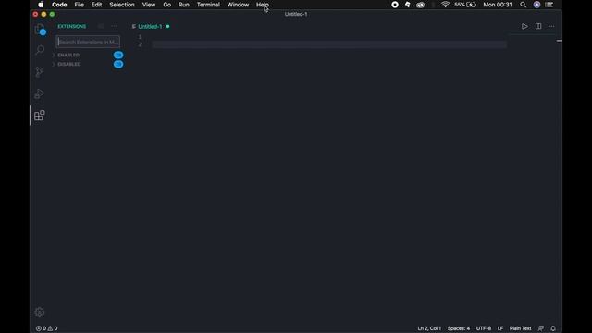Select language mode Plain Text
Viewport: 592px width, 333px height.
520,328
